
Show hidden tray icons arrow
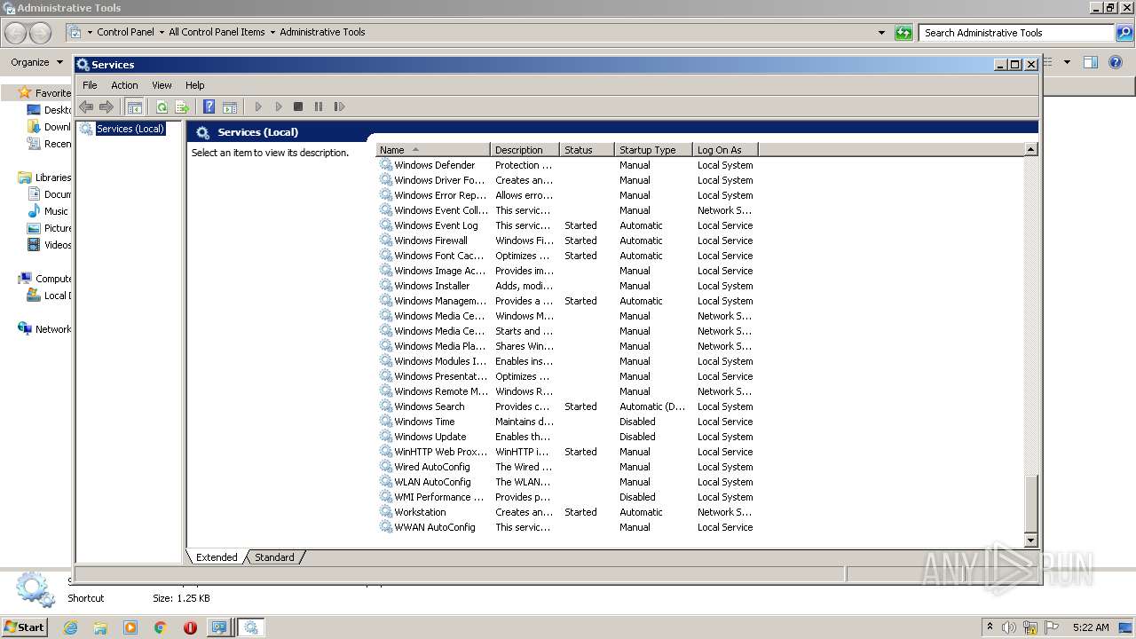pyautogui.click(x=990, y=627)
